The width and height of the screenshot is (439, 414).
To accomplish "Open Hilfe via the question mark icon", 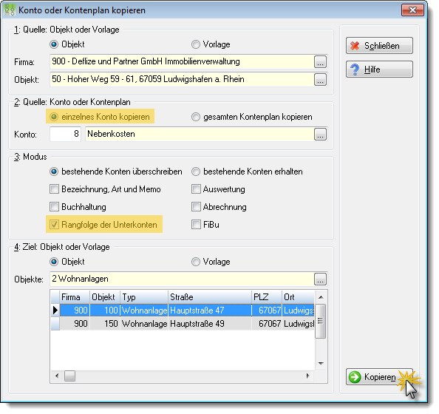I will click(x=355, y=69).
